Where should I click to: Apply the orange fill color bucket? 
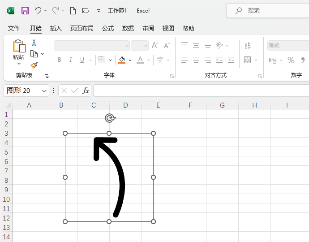pyautogui.click(x=122, y=60)
